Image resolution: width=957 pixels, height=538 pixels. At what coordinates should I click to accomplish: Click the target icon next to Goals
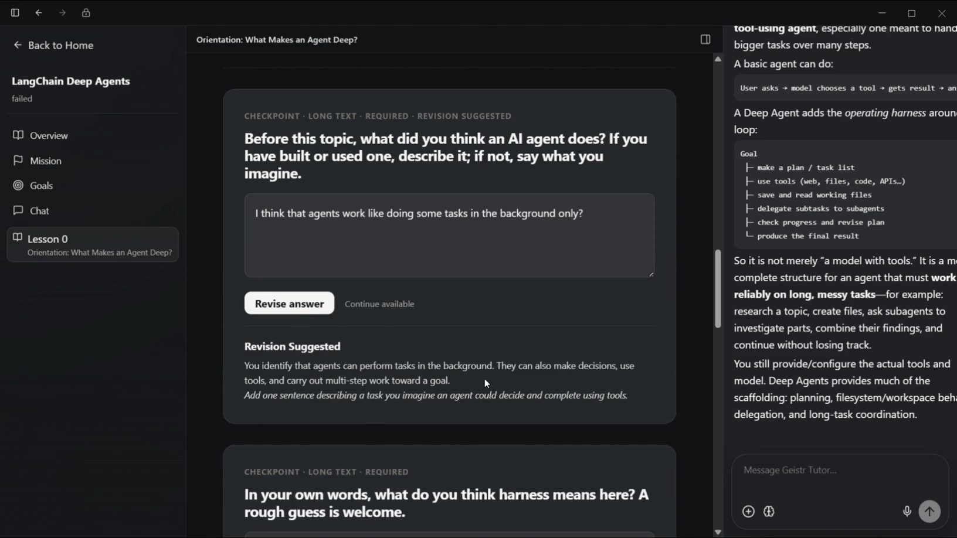18,185
